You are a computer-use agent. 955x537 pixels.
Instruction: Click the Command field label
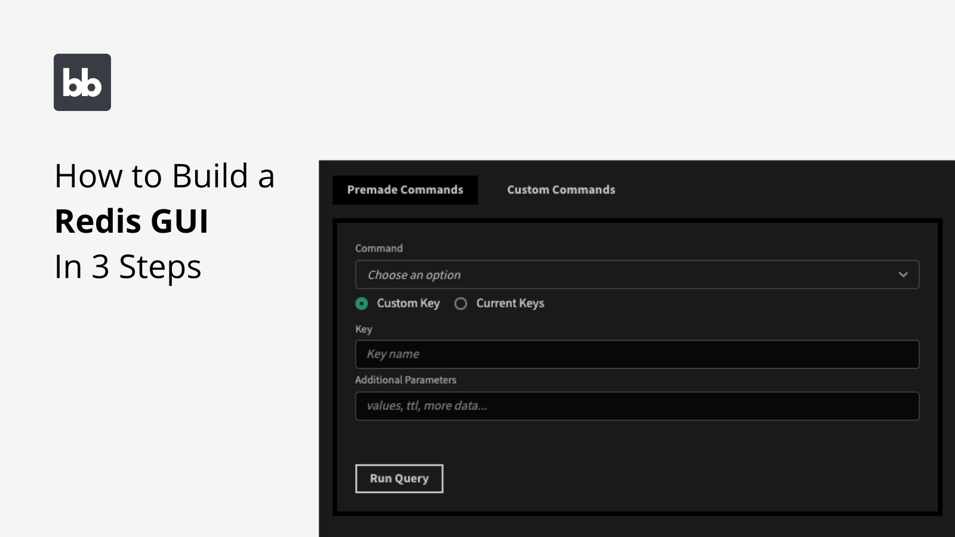378,248
